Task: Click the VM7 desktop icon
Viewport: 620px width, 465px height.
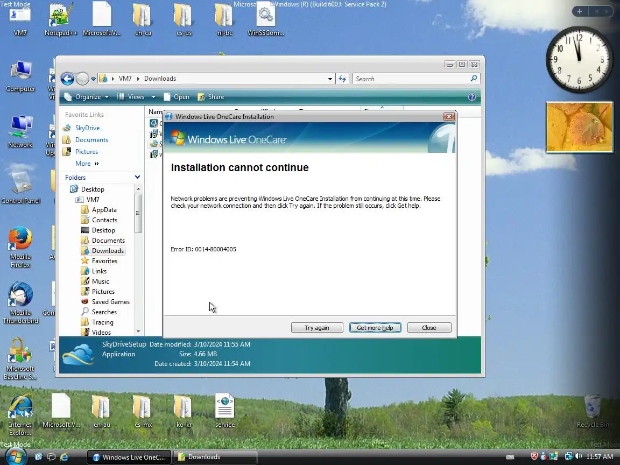Action: point(20,21)
